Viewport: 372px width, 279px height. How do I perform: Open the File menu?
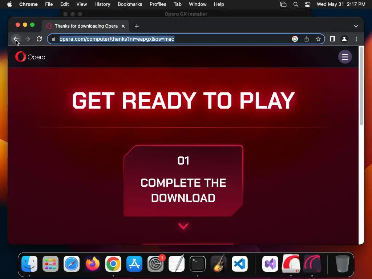point(49,4)
